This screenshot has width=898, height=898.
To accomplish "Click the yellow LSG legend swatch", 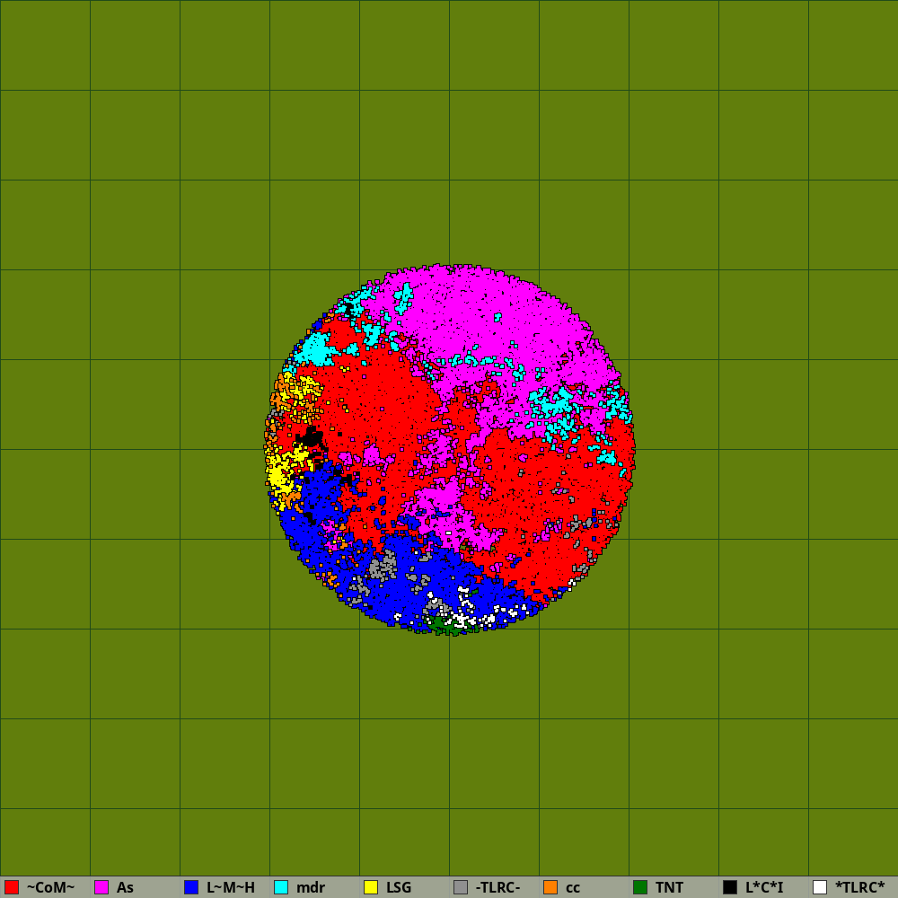I will pyautogui.click(x=371, y=887).
